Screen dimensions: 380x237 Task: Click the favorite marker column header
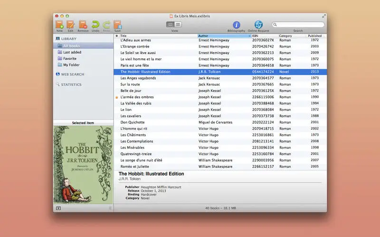pyautogui.click(x=116, y=36)
